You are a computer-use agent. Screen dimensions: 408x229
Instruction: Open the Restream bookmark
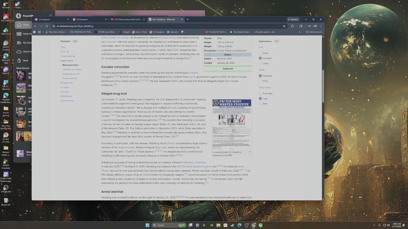(172, 32)
